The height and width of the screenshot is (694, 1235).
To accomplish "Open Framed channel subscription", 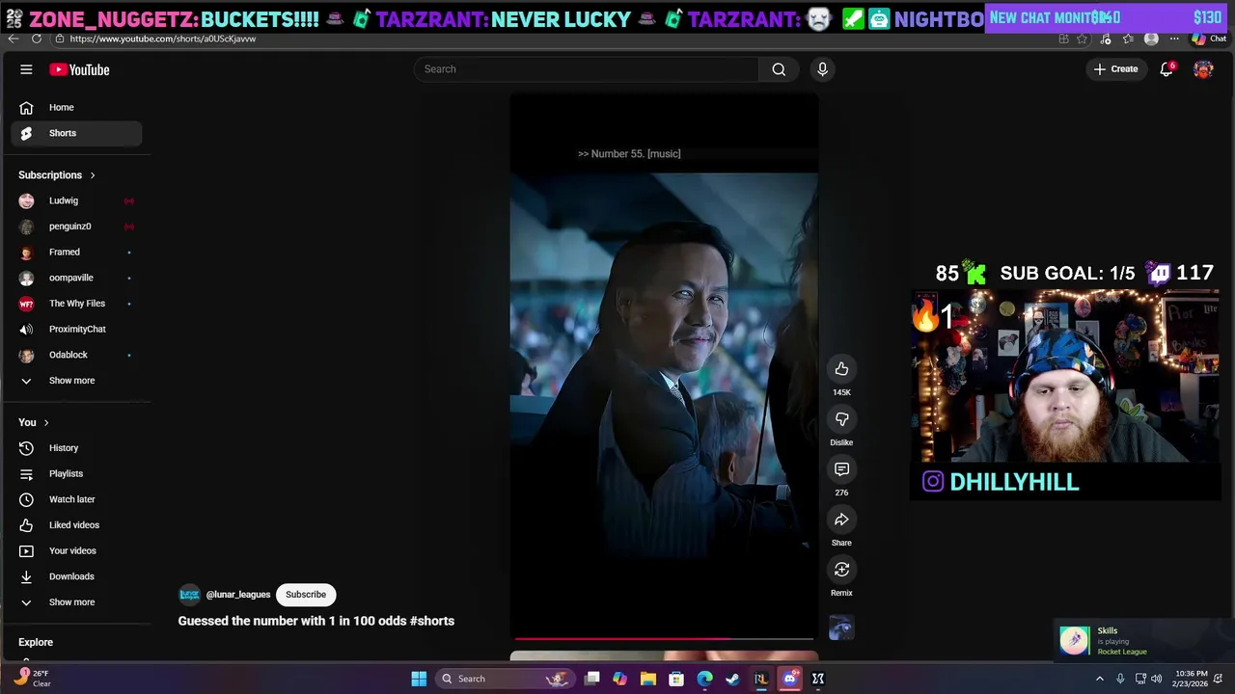I will (77, 253).
